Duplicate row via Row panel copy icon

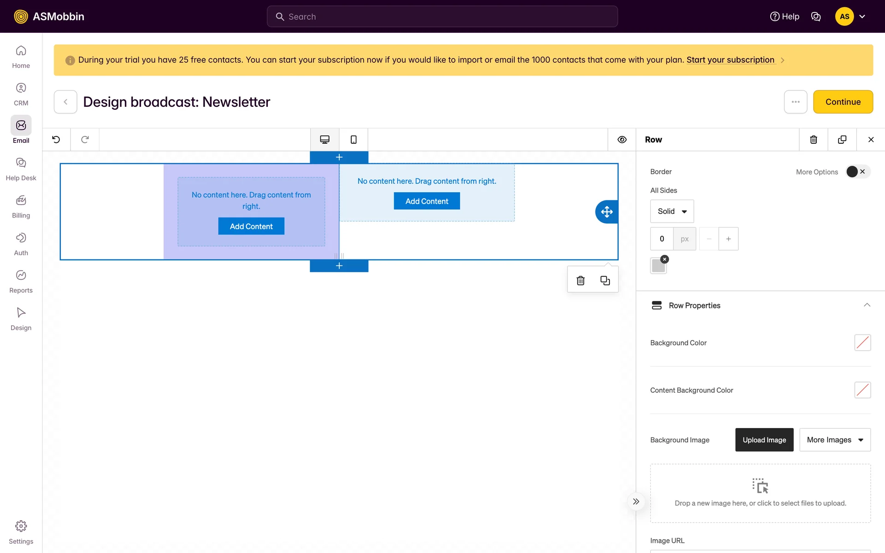(842, 140)
